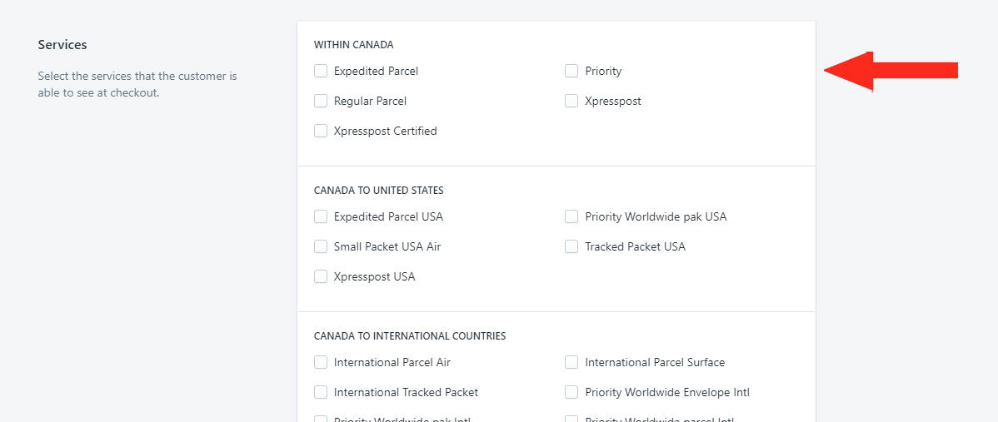Viewport: 998px width, 422px height.
Task: Check Priority Worldwide Envelope Intl box
Action: click(571, 392)
